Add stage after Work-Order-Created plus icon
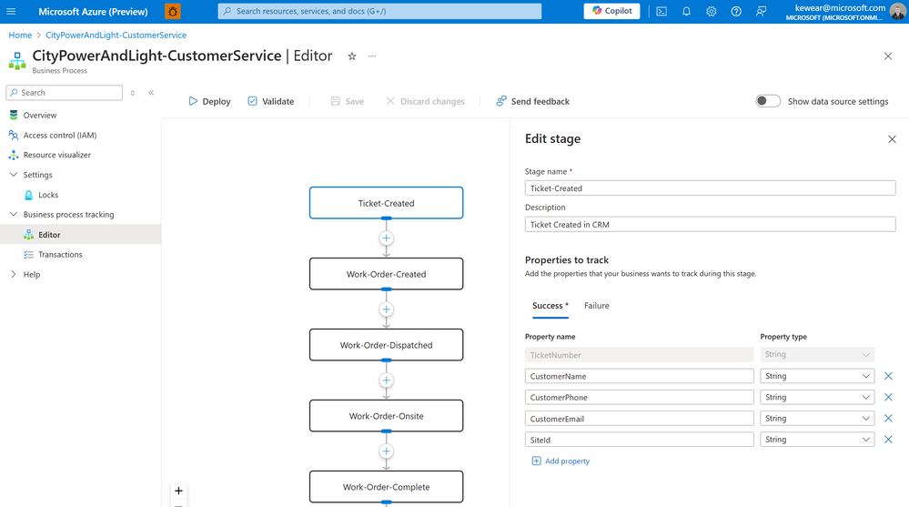 [x=386, y=309]
